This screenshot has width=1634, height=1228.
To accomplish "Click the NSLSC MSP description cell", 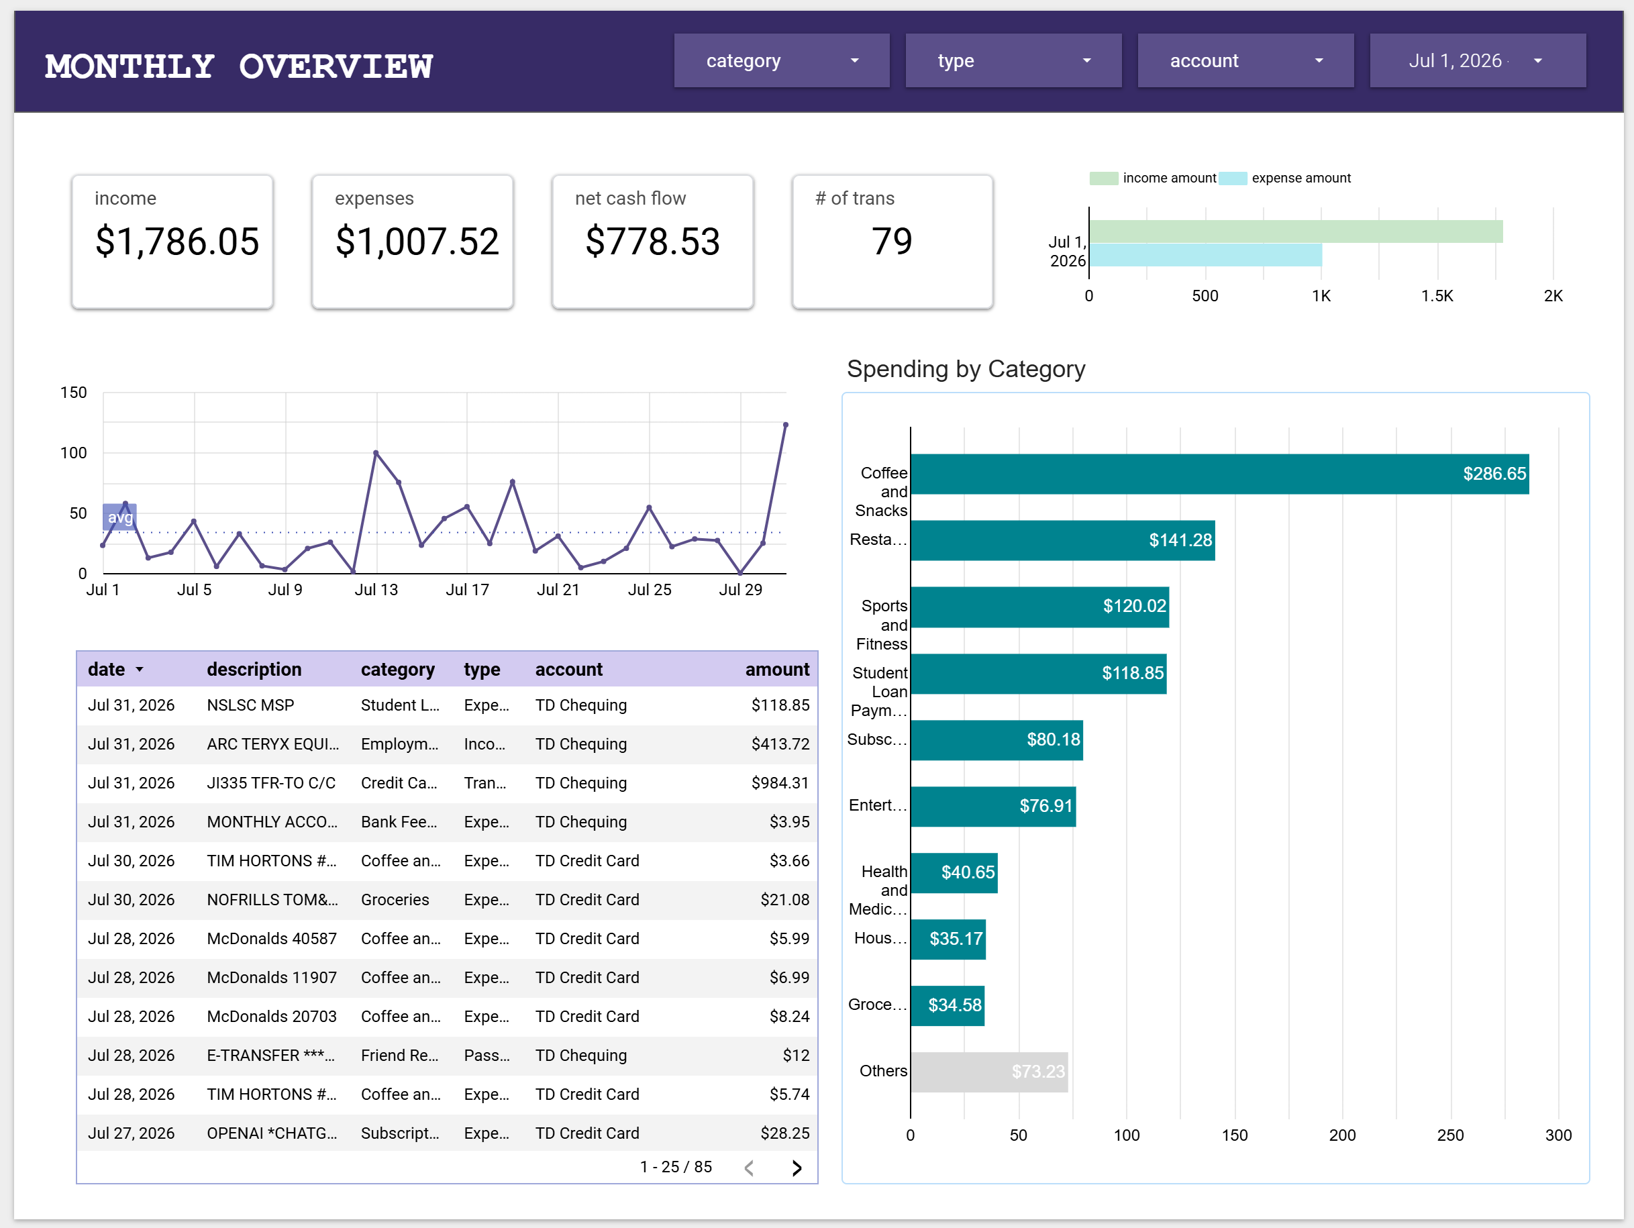I will (x=250, y=705).
